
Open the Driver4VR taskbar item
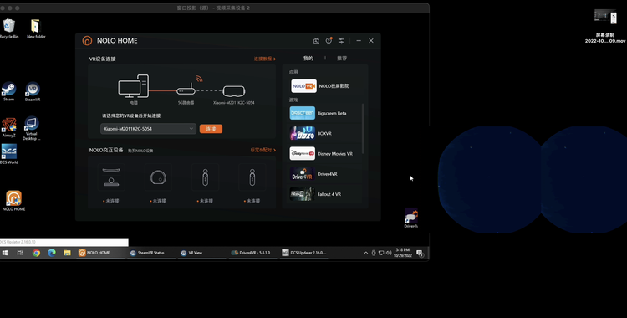(x=252, y=253)
